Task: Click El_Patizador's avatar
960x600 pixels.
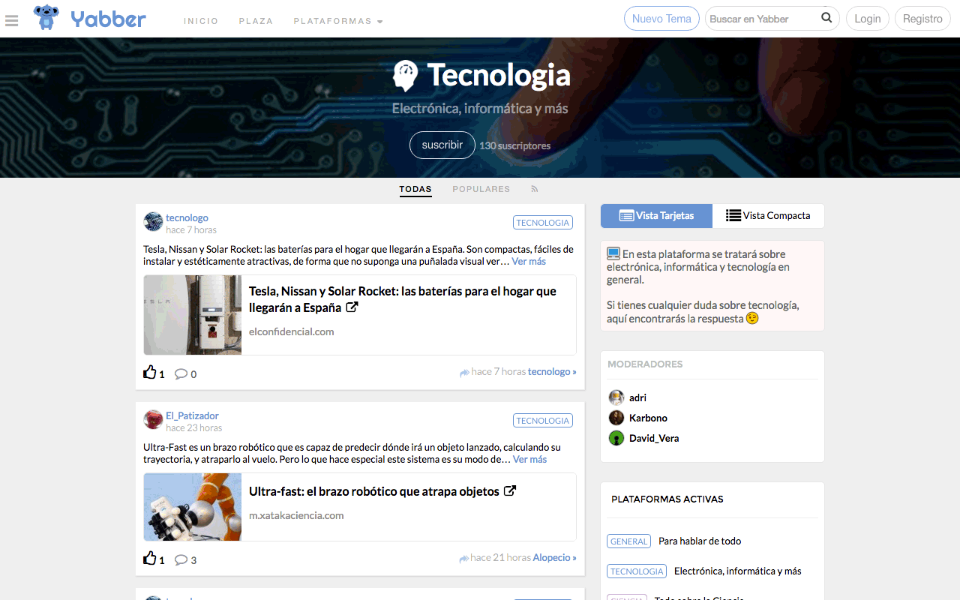Action: click(153, 420)
